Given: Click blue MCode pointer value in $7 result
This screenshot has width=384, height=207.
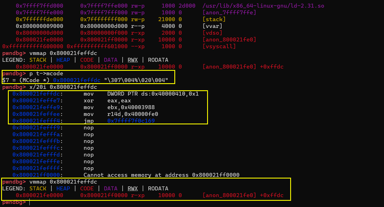Looking at the screenshot, I should click(77, 80).
